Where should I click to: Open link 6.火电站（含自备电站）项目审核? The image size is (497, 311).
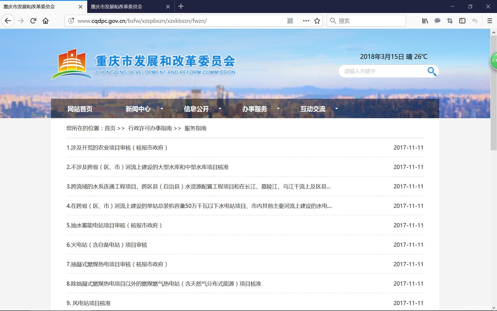point(107,245)
